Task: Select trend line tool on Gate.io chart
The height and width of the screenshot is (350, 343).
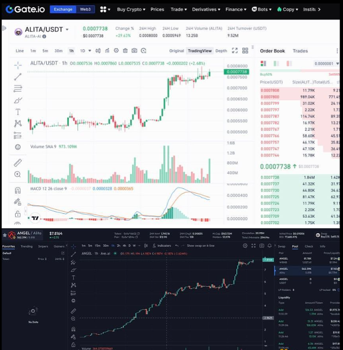Action: click(x=18, y=77)
